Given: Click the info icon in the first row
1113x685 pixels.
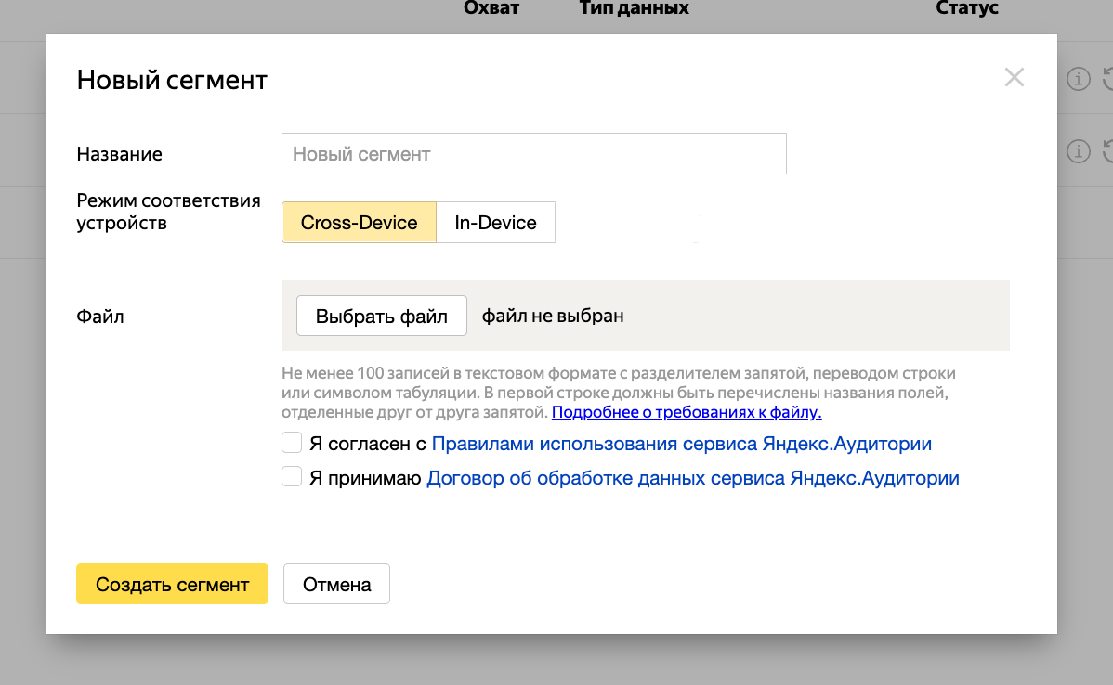Looking at the screenshot, I should click(x=1079, y=79).
